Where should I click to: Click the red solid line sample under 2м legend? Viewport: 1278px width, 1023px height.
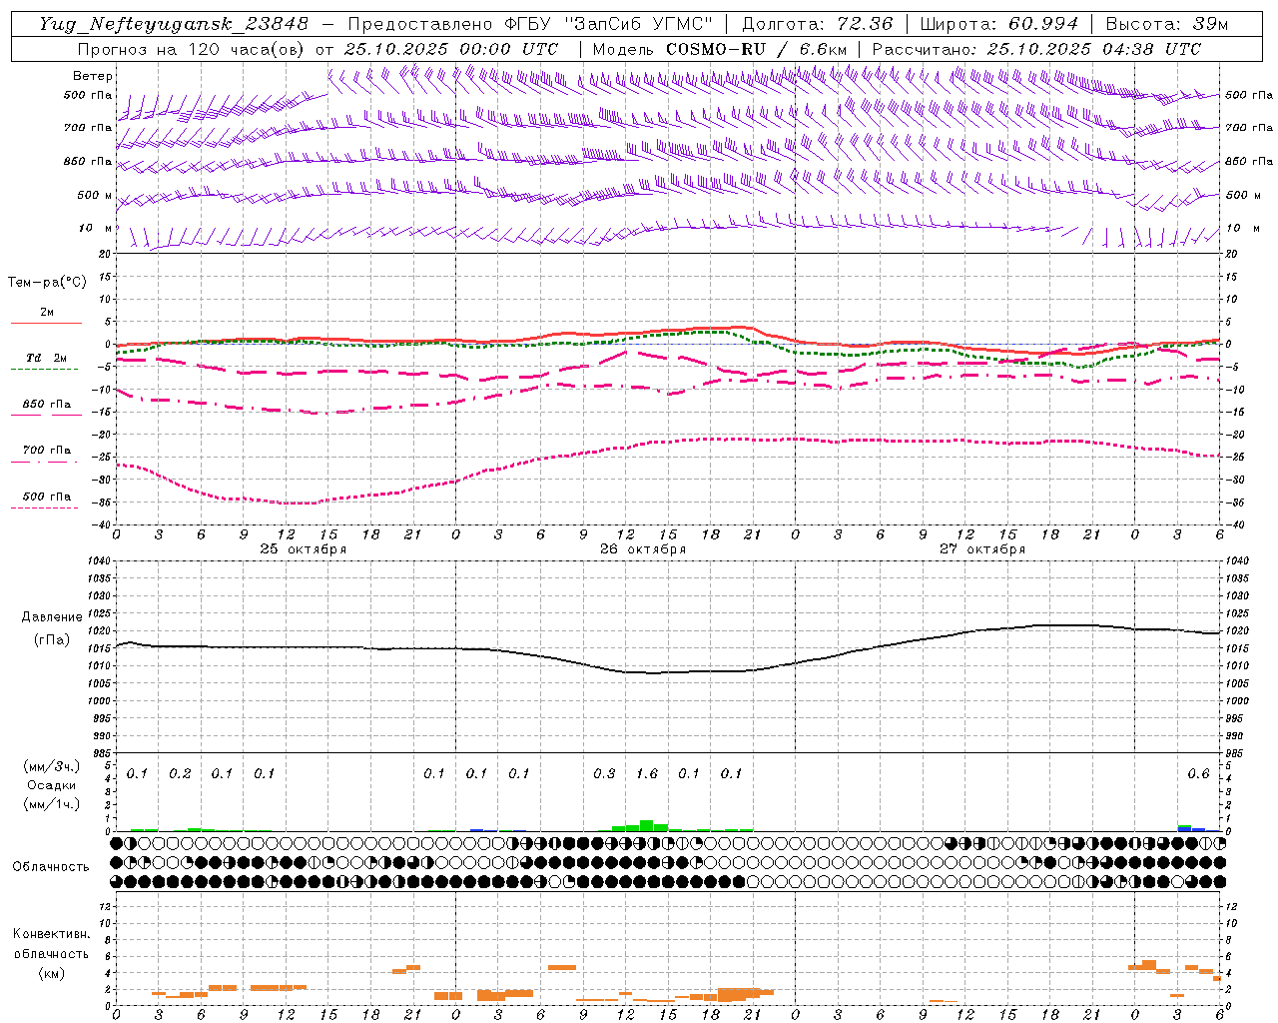pyautogui.click(x=46, y=323)
